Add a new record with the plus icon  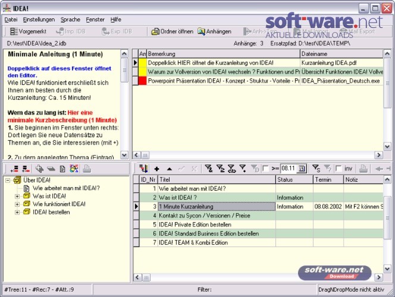[156, 169]
